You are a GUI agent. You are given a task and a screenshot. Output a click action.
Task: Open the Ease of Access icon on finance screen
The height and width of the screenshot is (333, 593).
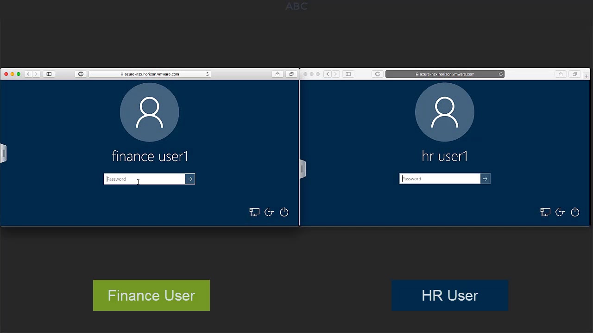click(x=269, y=212)
